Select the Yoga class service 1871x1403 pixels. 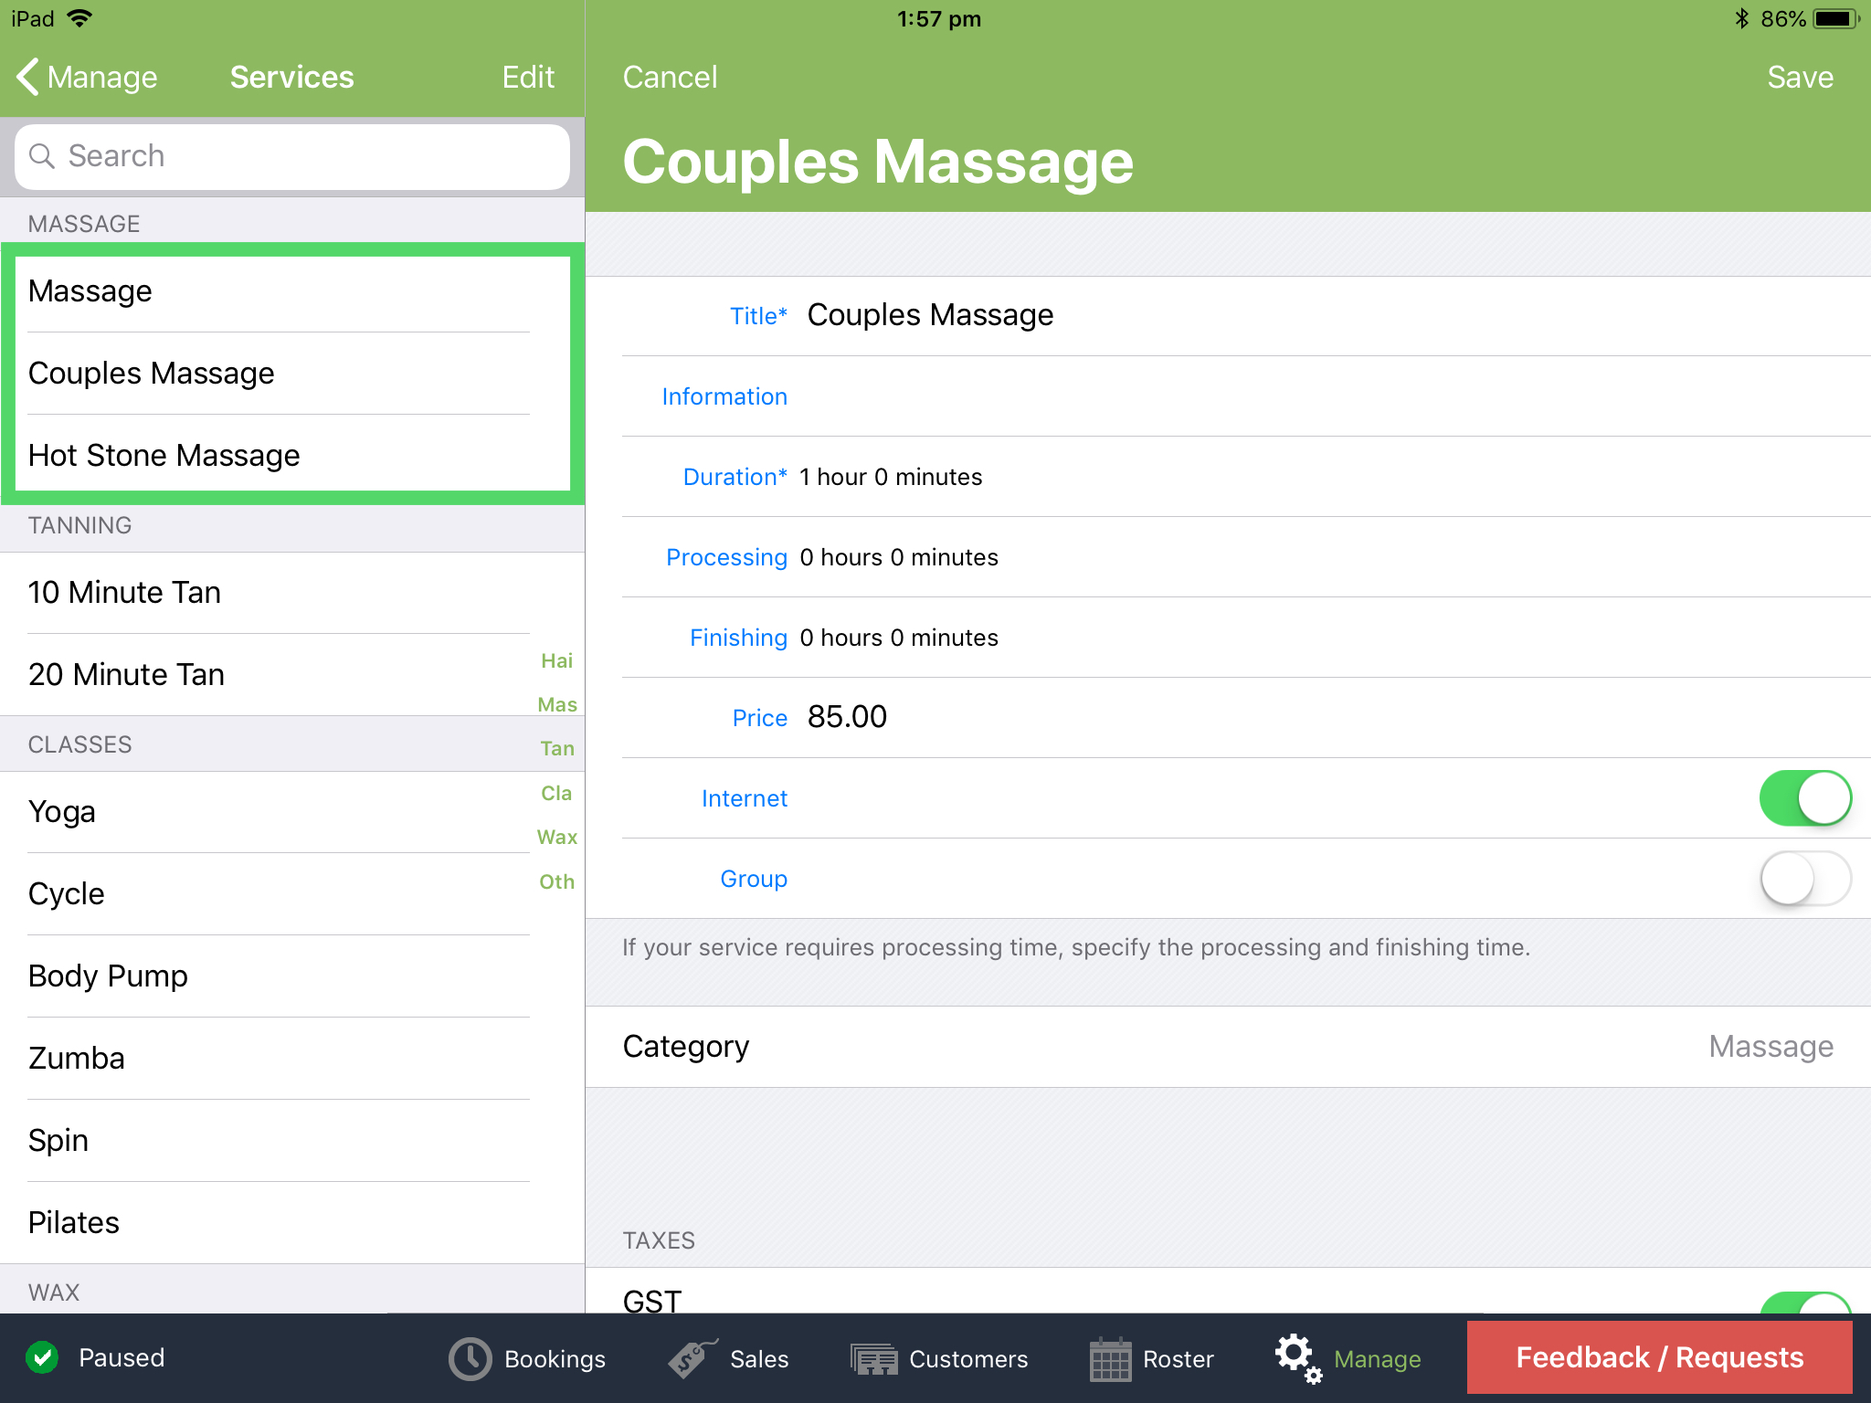[62, 811]
